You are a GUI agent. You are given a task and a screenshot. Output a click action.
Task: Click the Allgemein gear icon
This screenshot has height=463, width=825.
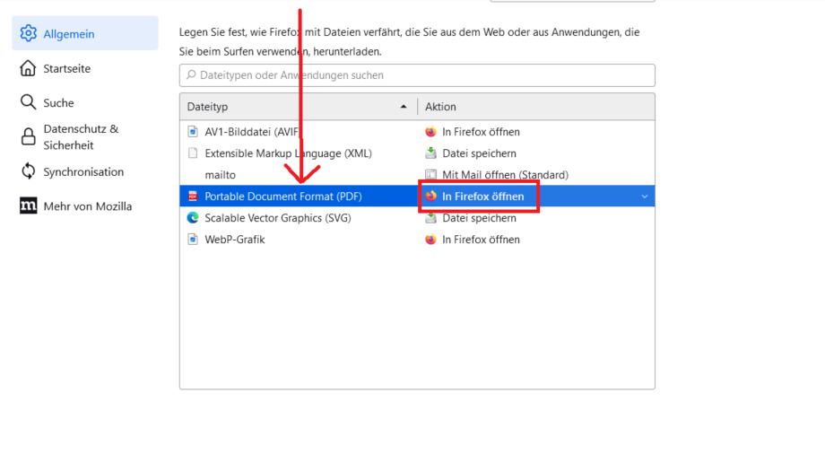29,33
